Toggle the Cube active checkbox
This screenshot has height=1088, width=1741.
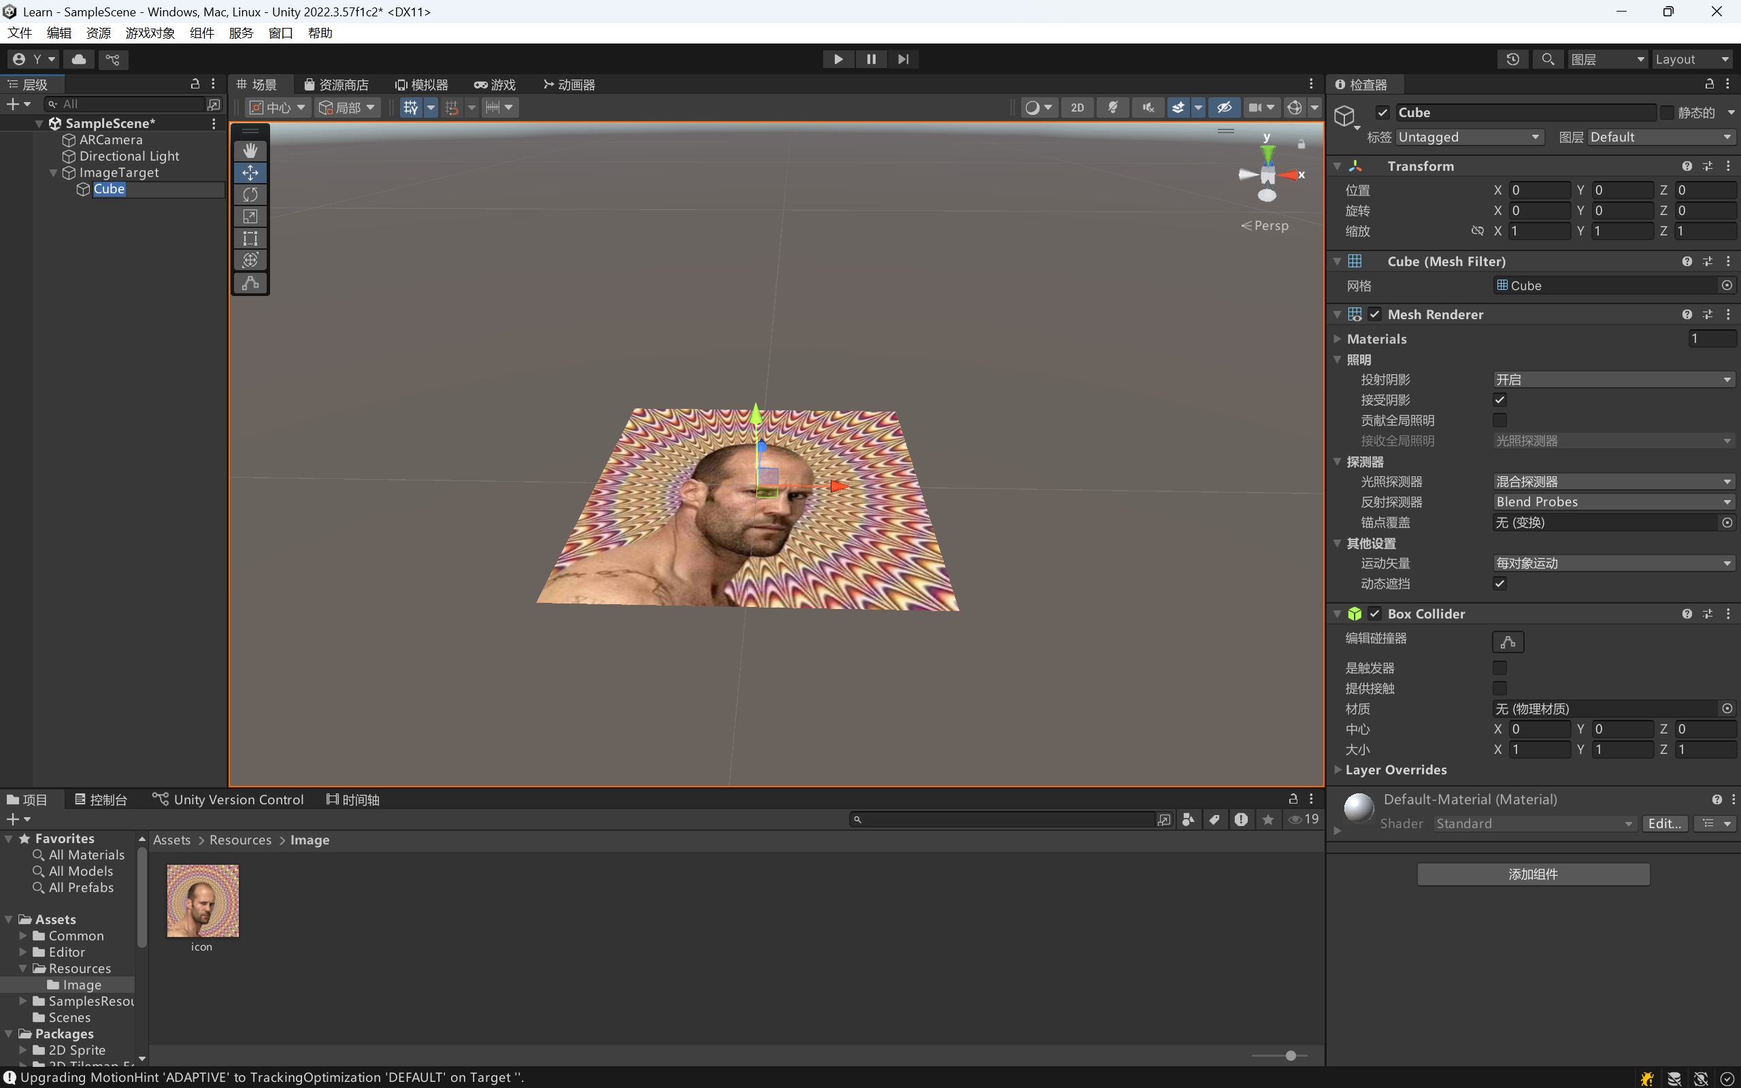(1382, 112)
